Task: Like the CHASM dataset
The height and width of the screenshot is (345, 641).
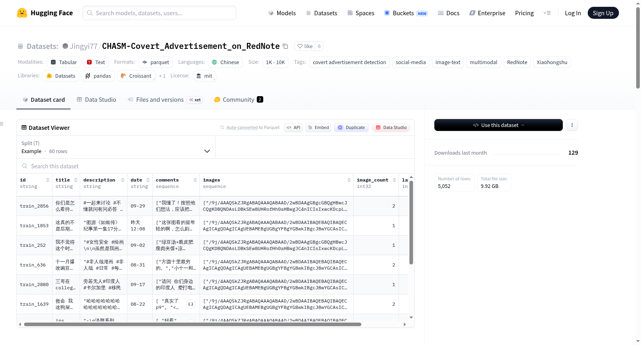Action: (305, 46)
